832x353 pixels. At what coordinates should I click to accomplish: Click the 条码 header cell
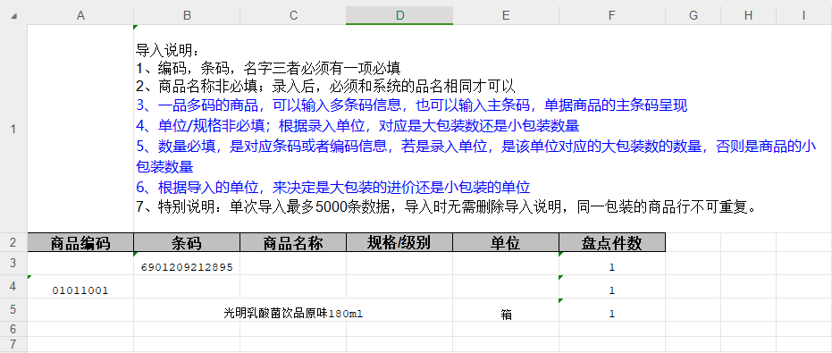[x=187, y=242]
